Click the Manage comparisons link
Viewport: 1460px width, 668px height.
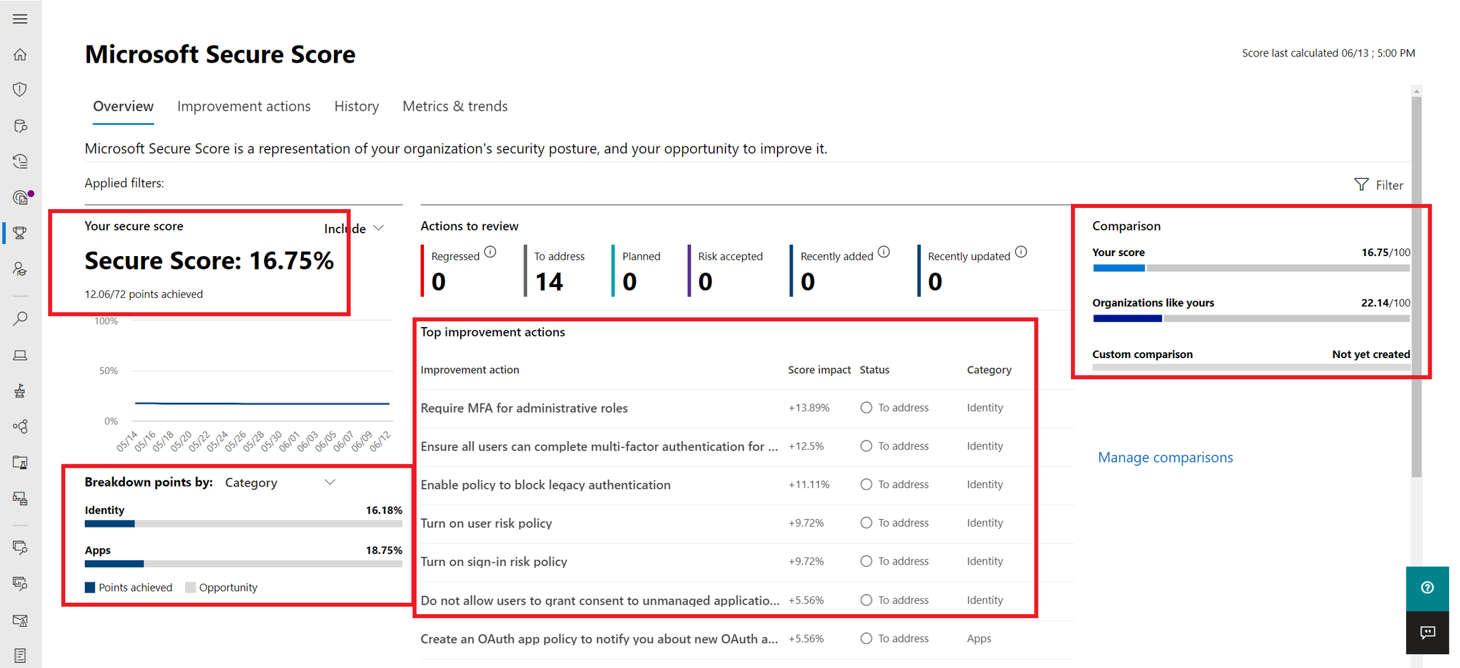click(x=1165, y=458)
